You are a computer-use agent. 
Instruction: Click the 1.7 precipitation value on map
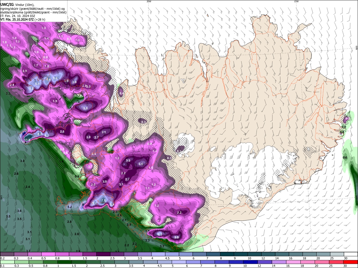[x=36, y=65]
